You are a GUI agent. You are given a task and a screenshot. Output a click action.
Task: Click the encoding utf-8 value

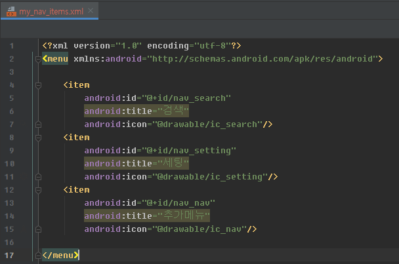click(x=213, y=46)
